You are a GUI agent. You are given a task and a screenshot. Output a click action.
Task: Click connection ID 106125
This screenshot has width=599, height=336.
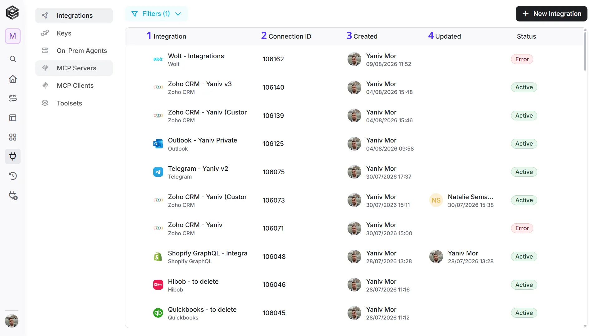(273, 144)
